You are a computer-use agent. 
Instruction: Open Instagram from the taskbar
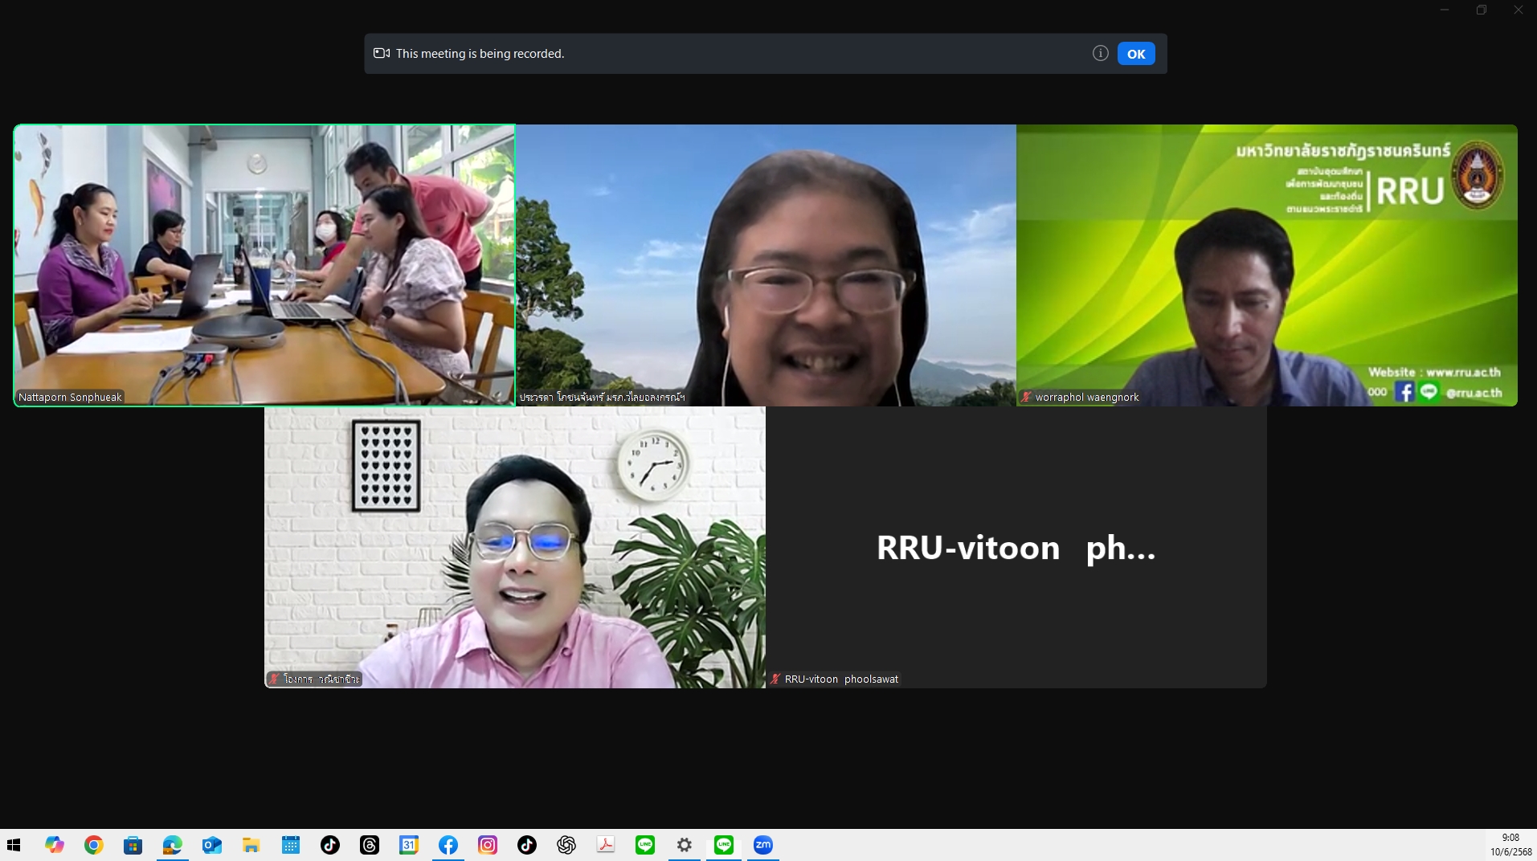point(488,845)
